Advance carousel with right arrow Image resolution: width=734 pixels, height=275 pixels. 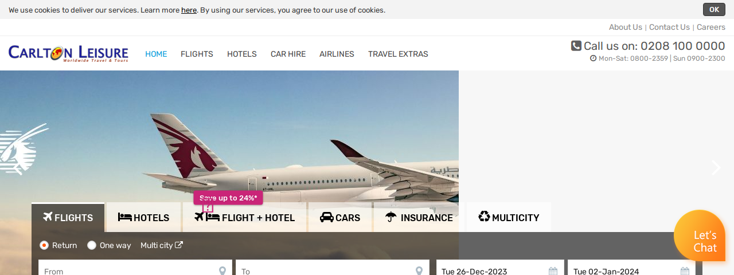(x=716, y=168)
